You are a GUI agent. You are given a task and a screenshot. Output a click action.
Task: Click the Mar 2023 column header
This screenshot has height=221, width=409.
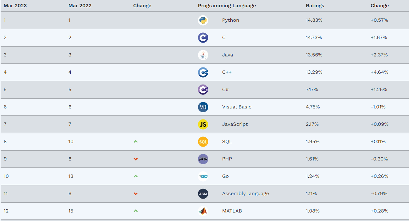(x=15, y=6)
